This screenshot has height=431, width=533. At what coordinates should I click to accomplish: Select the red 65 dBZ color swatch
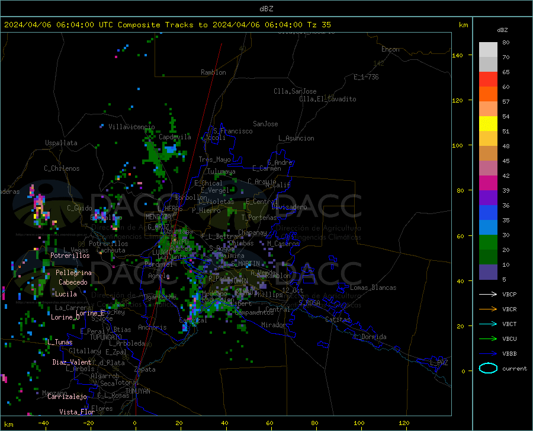488,79
